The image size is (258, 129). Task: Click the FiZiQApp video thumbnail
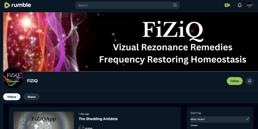coord(44,120)
